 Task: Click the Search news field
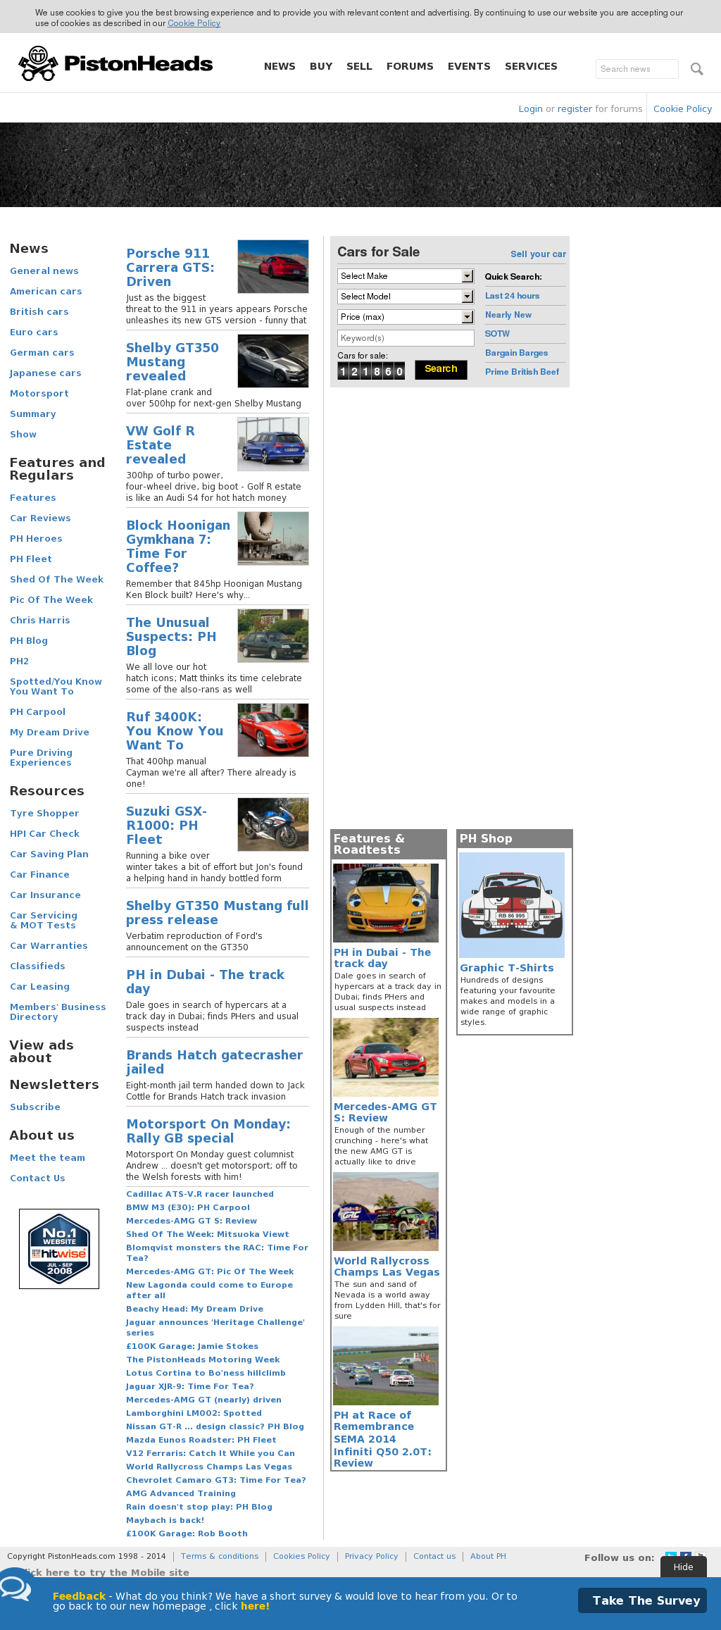[x=637, y=69]
